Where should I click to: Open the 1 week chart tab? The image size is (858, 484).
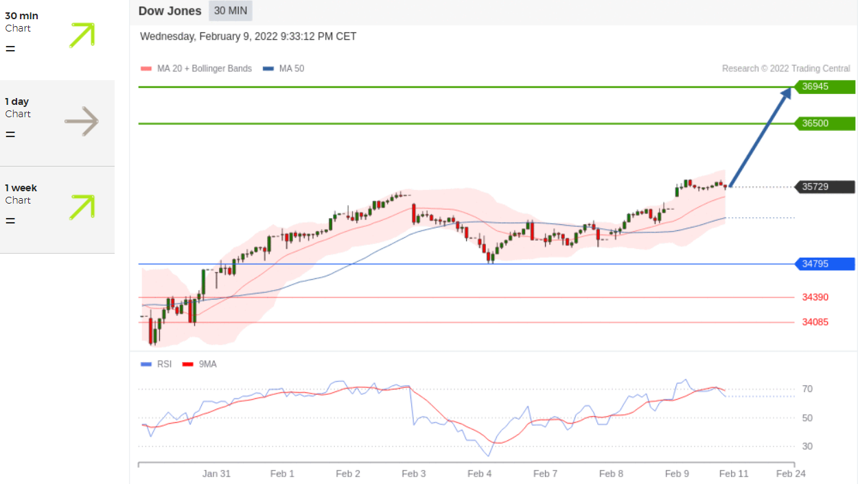click(x=57, y=210)
